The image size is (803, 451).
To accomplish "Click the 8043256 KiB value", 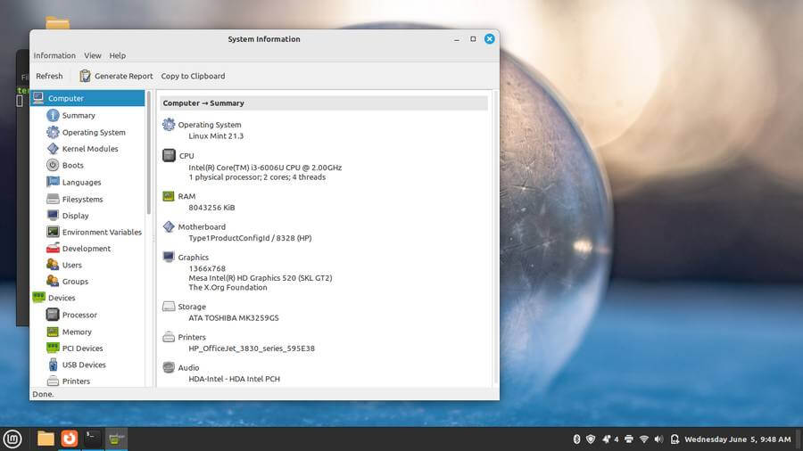I will [x=211, y=208].
